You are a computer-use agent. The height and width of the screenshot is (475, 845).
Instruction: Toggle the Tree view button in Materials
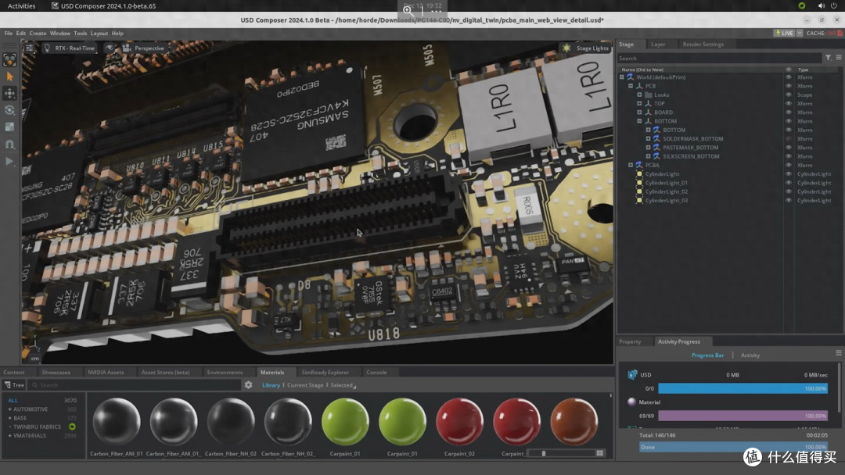[x=15, y=385]
